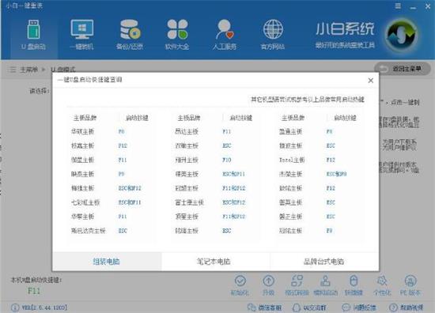Click the 返回主菜单 button
Screen dimensions: 435x313
pyautogui.click(x=403, y=69)
